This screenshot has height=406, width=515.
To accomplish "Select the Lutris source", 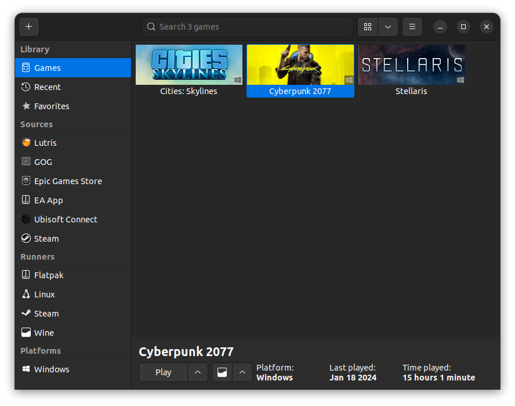I will (x=73, y=143).
